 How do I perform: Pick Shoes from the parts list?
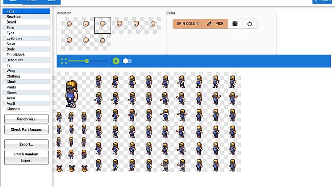tap(26, 92)
